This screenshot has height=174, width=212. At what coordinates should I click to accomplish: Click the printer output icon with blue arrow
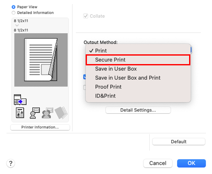point(20,100)
